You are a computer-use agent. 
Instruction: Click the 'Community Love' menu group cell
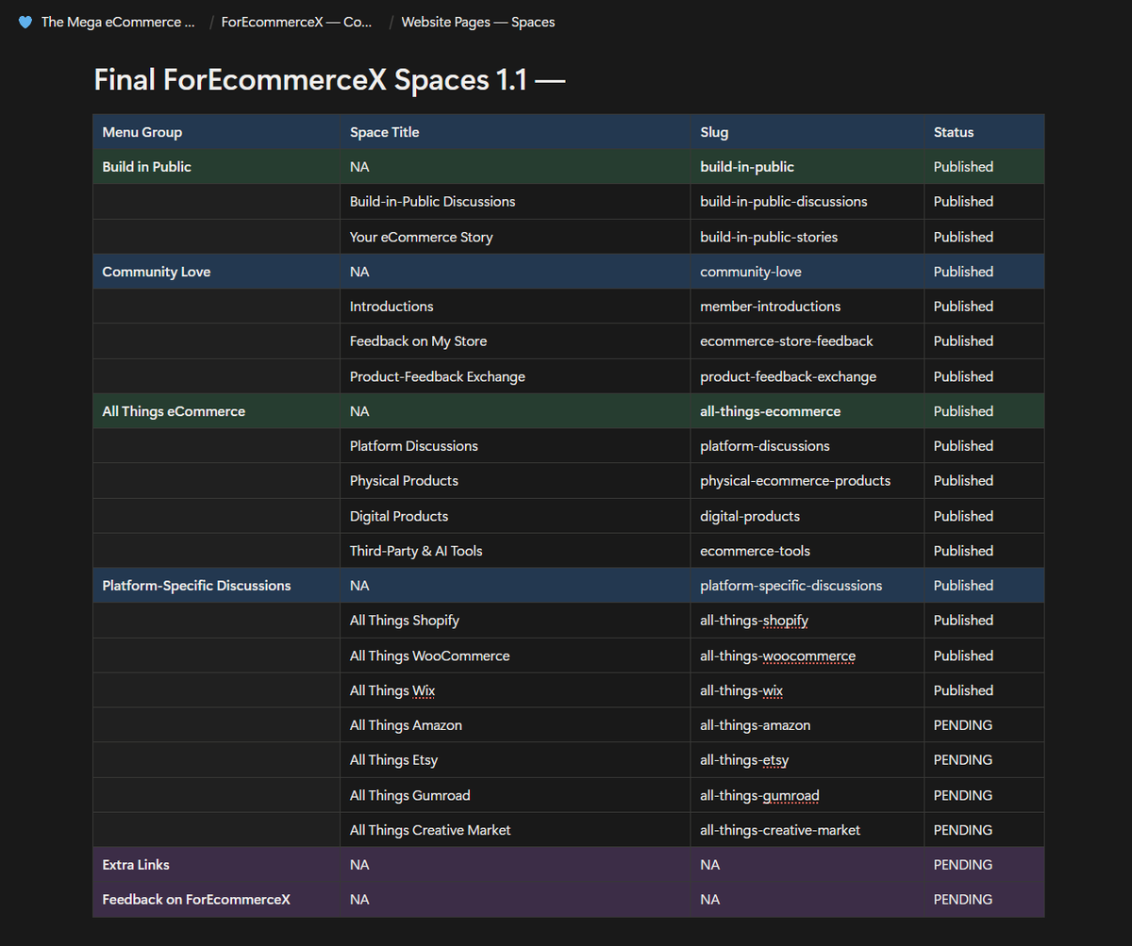tap(216, 272)
